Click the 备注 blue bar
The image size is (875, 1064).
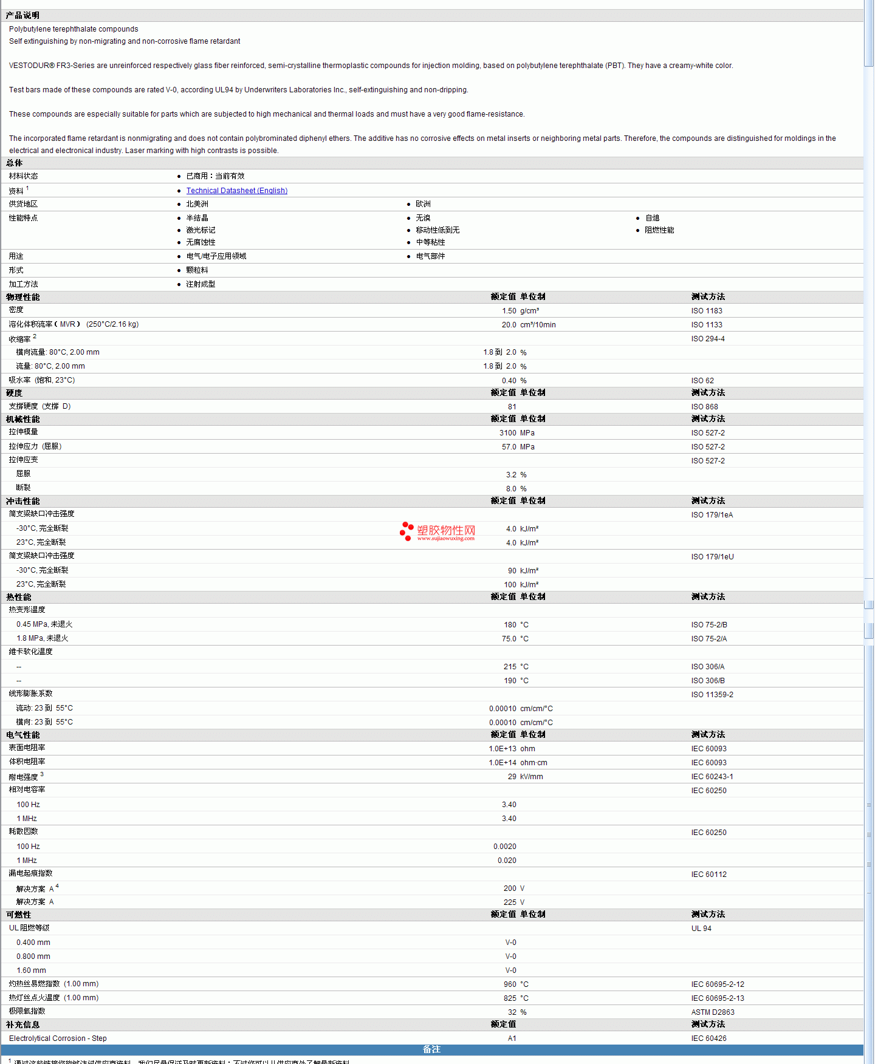tap(432, 1049)
